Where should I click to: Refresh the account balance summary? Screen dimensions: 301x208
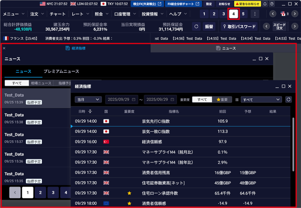coord(196,27)
